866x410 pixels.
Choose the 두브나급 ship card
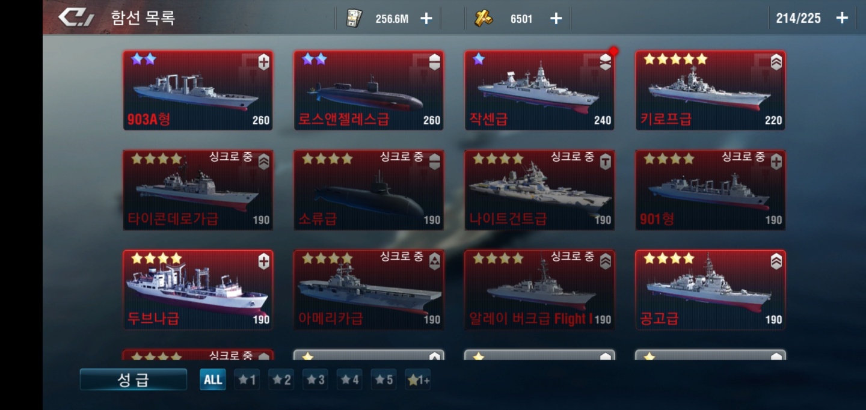(198, 290)
